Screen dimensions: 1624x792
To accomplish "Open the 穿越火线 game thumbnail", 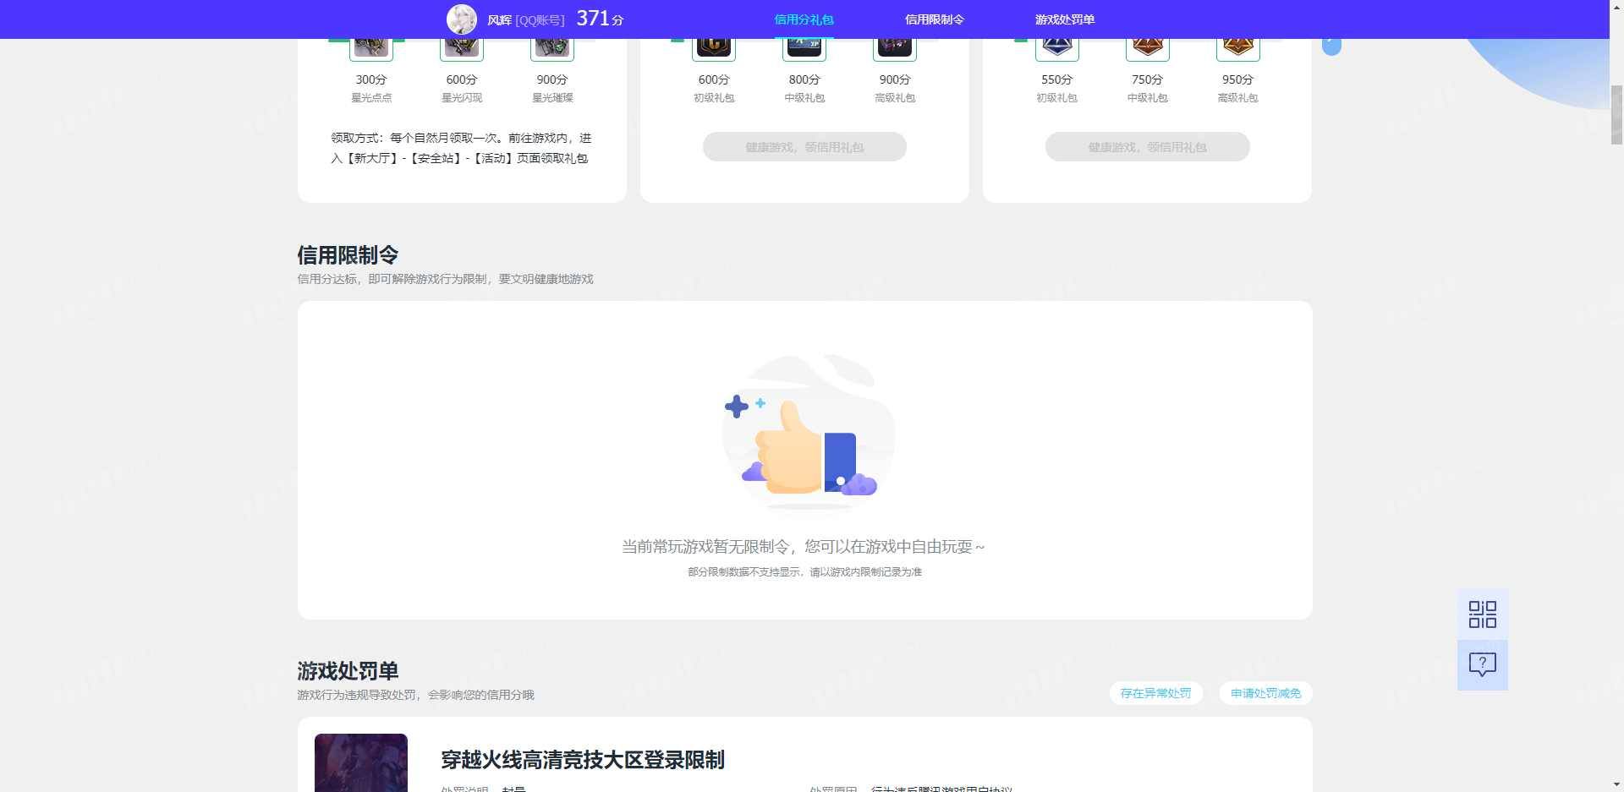I will (x=361, y=762).
